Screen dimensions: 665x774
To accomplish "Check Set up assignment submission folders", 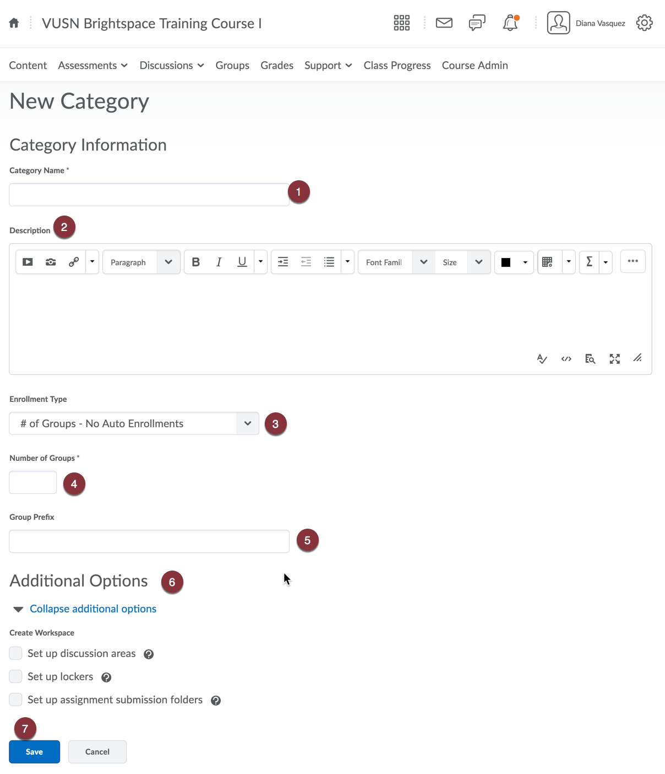I will (16, 700).
